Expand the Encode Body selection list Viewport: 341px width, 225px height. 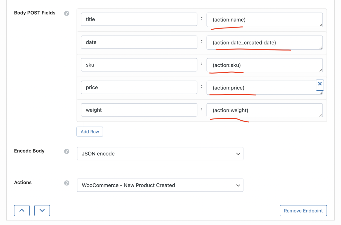[160, 153]
